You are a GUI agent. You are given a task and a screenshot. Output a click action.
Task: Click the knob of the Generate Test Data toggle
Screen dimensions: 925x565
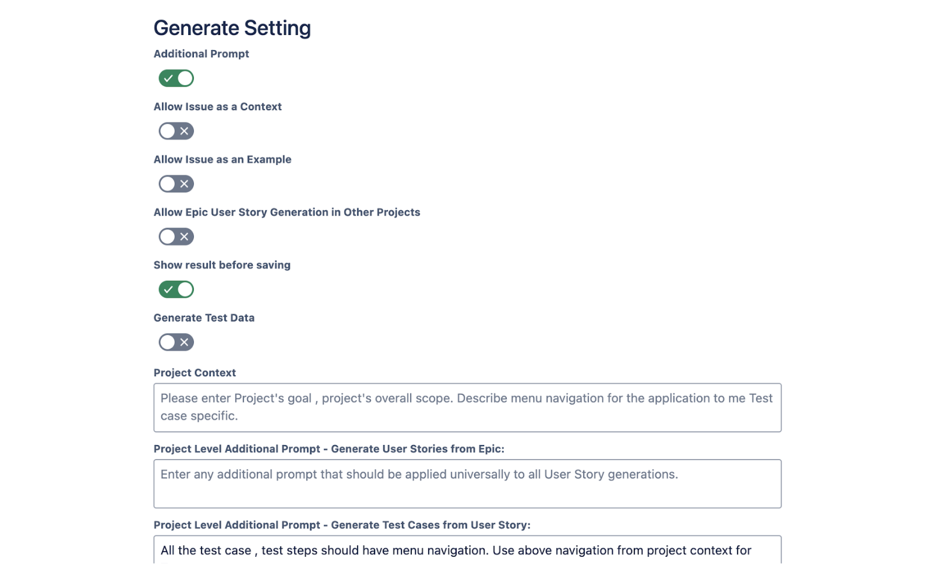[169, 342]
